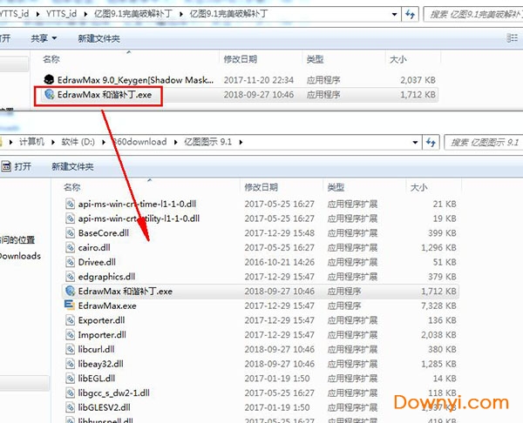The width and height of the screenshot is (523, 423).
Task: Expand the breadcrumb arrow after 亿图图示 9.1
Action: [x=241, y=142]
